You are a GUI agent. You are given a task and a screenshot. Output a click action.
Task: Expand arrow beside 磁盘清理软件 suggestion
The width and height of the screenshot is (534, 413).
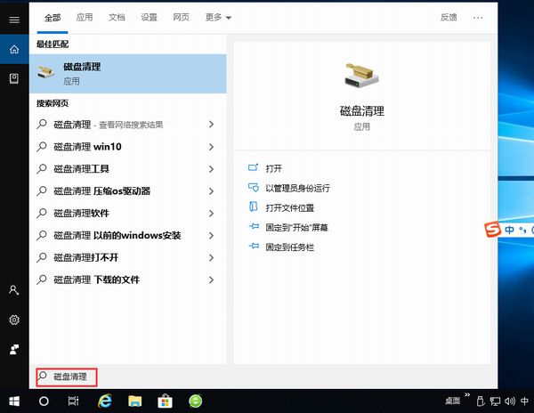(x=211, y=214)
